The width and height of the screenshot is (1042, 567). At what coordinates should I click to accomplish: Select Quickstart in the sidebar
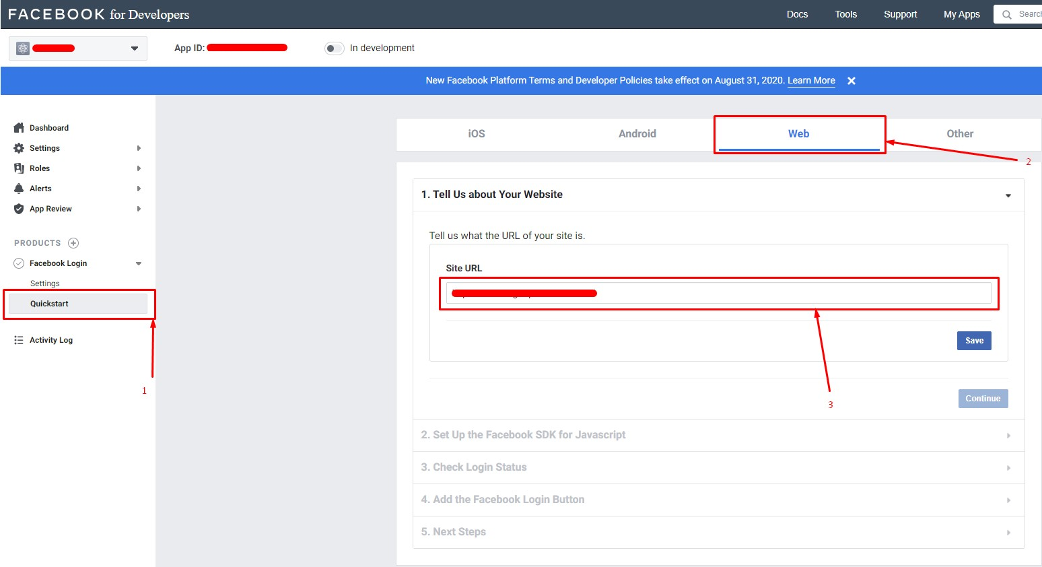tap(78, 304)
